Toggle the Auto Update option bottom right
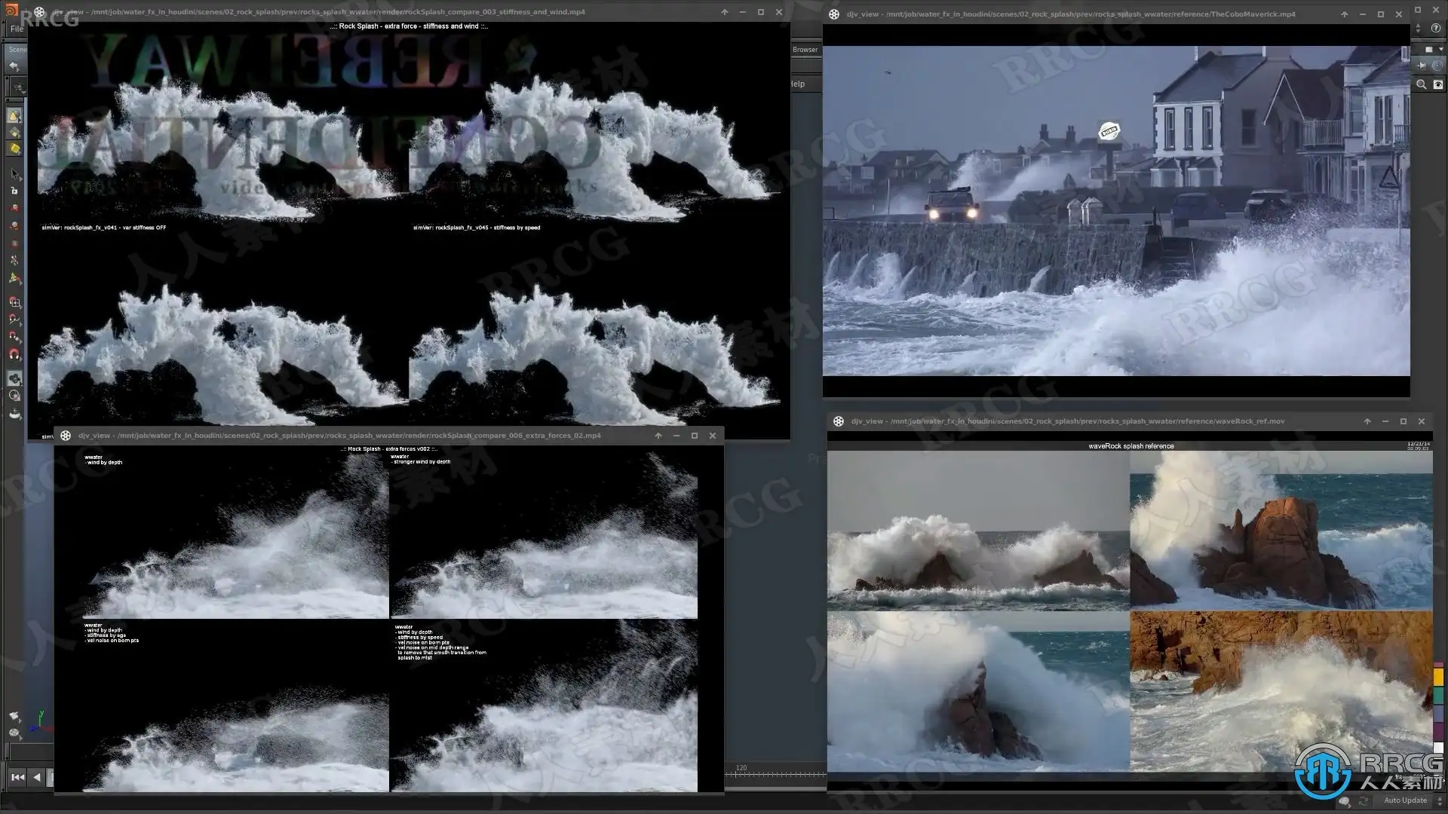This screenshot has width=1448, height=814. coord(1404,800)
